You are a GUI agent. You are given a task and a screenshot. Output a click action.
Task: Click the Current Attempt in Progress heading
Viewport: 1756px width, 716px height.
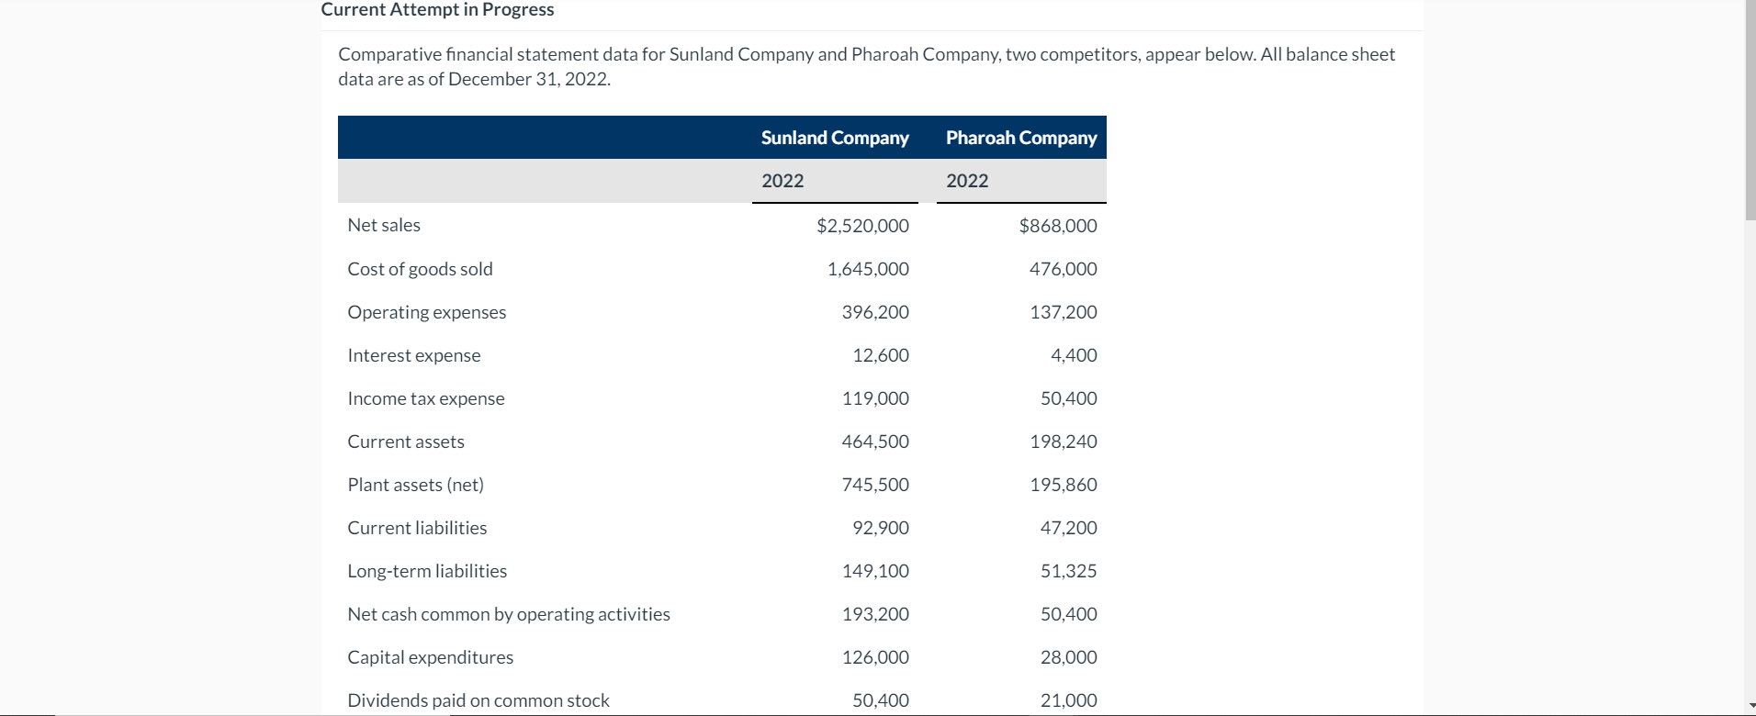437,10
